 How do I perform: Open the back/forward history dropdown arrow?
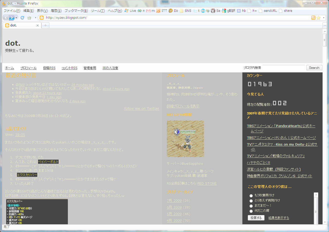coord(16,18)
